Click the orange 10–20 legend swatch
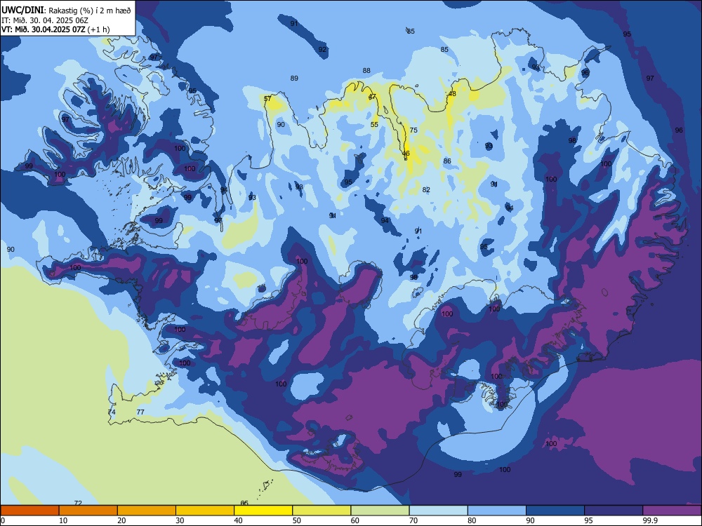The width and height of the screenshot is (702, 526). pyautogui.click(x=88, y=511)
